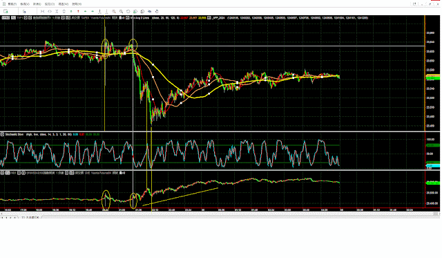Click the cyan value marker on Stochastic axis
442x258 pixels.
(x=433, y=166)
